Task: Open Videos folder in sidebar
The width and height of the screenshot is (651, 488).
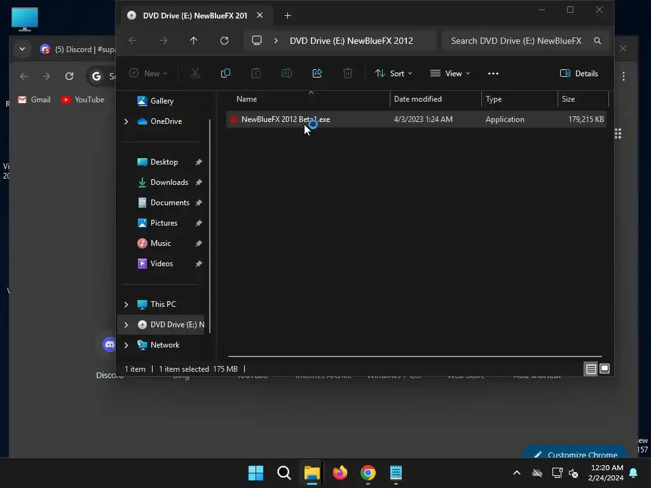Action: 161,264
